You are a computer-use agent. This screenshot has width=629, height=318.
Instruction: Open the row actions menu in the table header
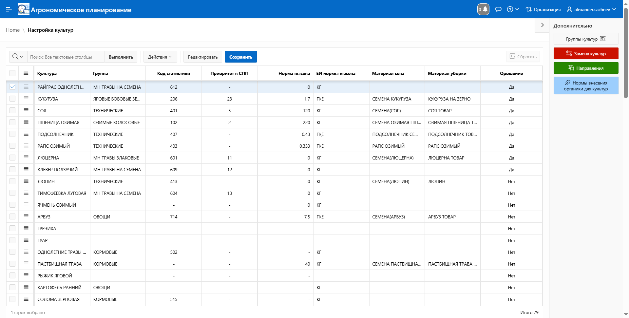(x=26, y=73)
